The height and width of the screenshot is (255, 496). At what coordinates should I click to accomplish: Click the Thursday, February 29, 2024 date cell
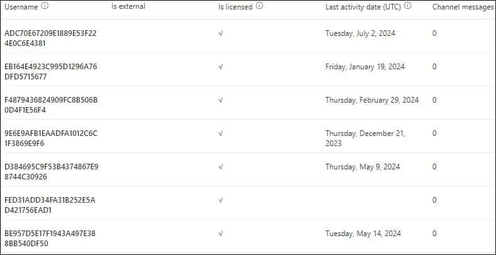tap(373, 100)
